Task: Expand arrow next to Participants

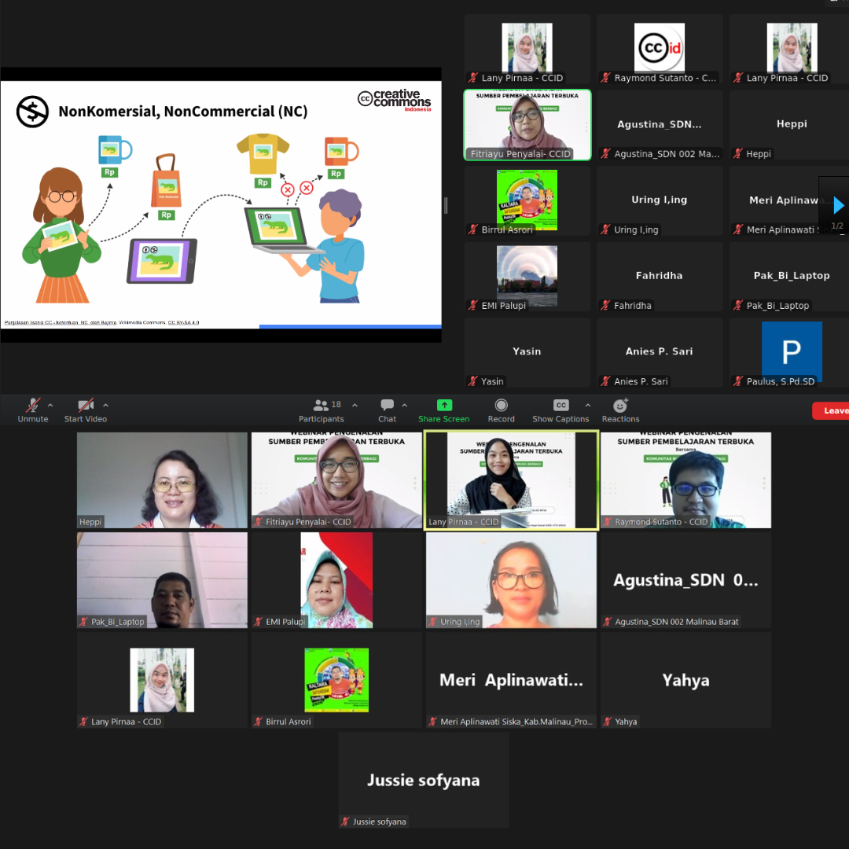Action: pyautogui.click(x=355, y=406)
